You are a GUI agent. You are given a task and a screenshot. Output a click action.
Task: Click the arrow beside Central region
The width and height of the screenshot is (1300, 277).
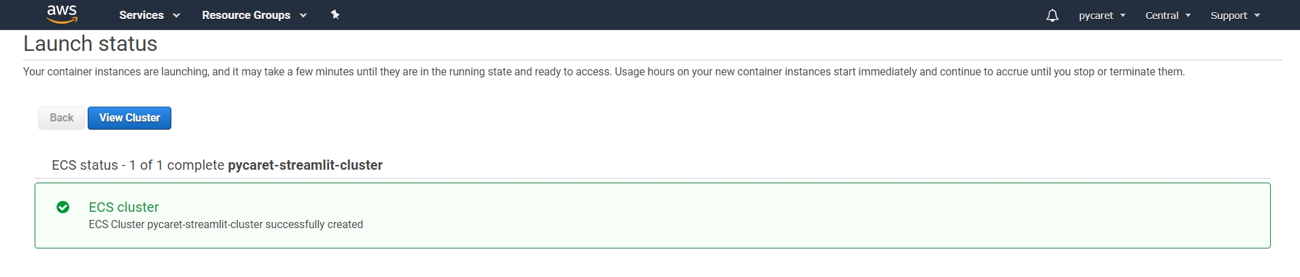tap(1188, 16)
